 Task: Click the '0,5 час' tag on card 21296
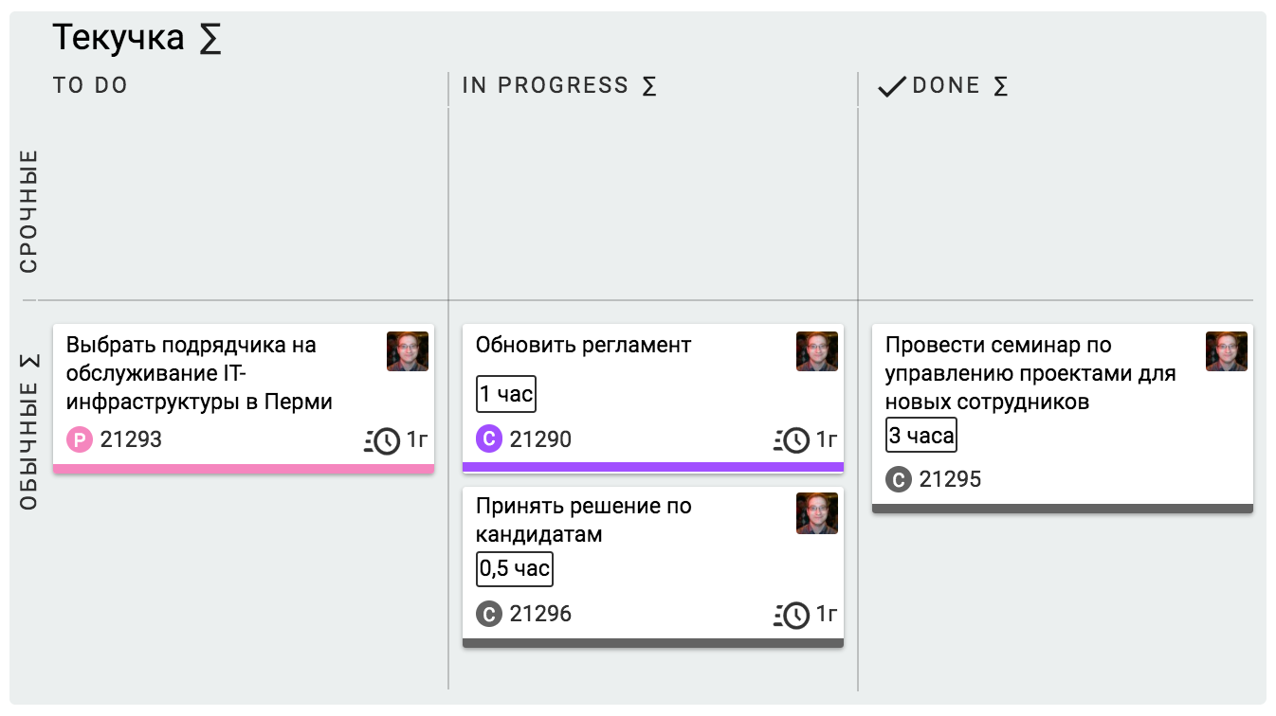pos(514,568)
